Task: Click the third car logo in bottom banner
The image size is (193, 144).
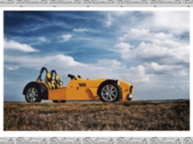Action: pos(89,140)
